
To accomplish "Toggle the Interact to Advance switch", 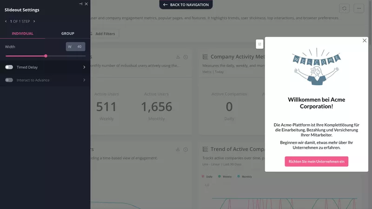I will (9, 80).
